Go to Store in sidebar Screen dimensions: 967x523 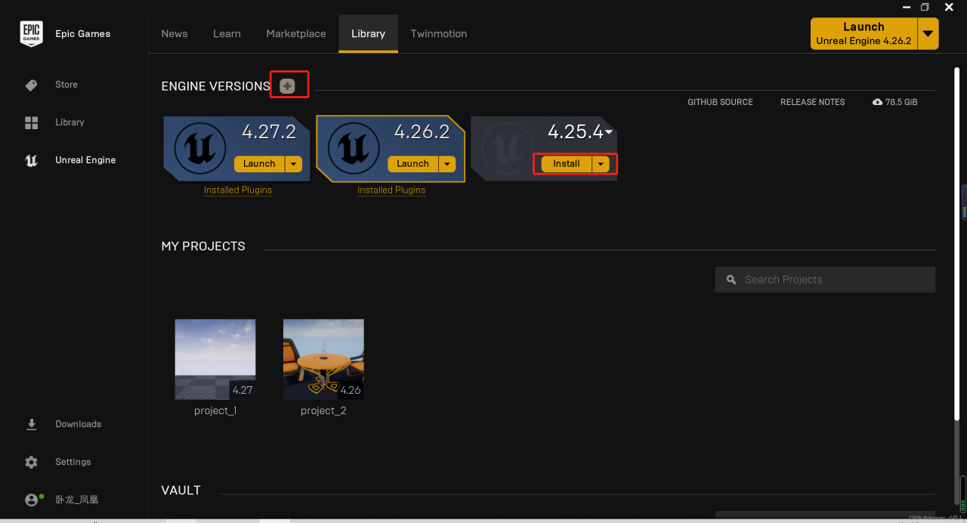tap(66, 85)
